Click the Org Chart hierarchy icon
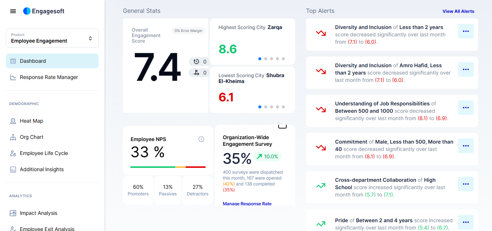This screenshot has width=492, height=231. [x=13, y=137]
